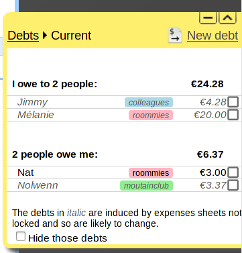Tick the checkbox for Nolwenn's €3.37 debt
The image size is (242, 253).
click(x=233, y=185)
